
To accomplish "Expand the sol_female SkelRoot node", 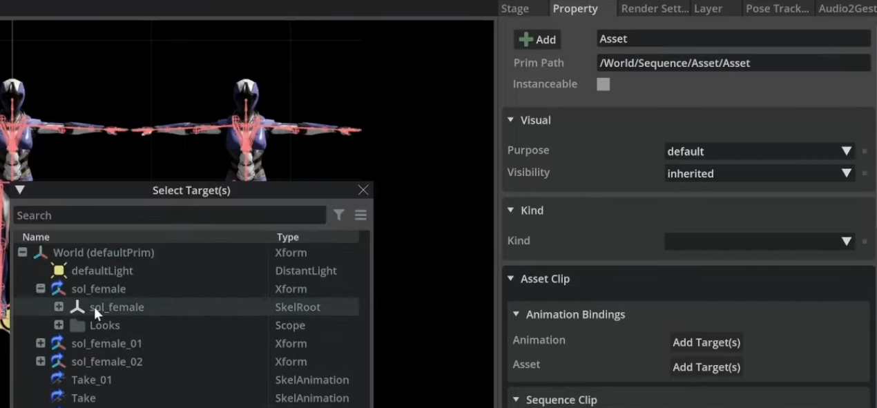I will [59, 307].
